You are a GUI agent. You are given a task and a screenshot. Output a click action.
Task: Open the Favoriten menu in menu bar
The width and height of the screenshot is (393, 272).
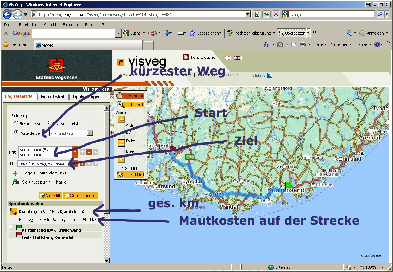[x=71, y=25]
